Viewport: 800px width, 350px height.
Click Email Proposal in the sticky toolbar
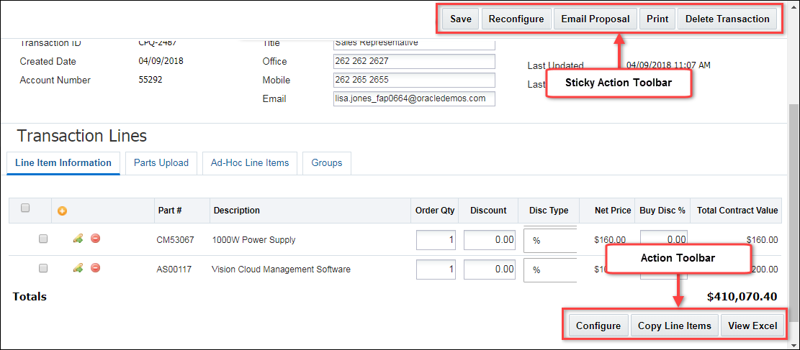tap(595, 19)
